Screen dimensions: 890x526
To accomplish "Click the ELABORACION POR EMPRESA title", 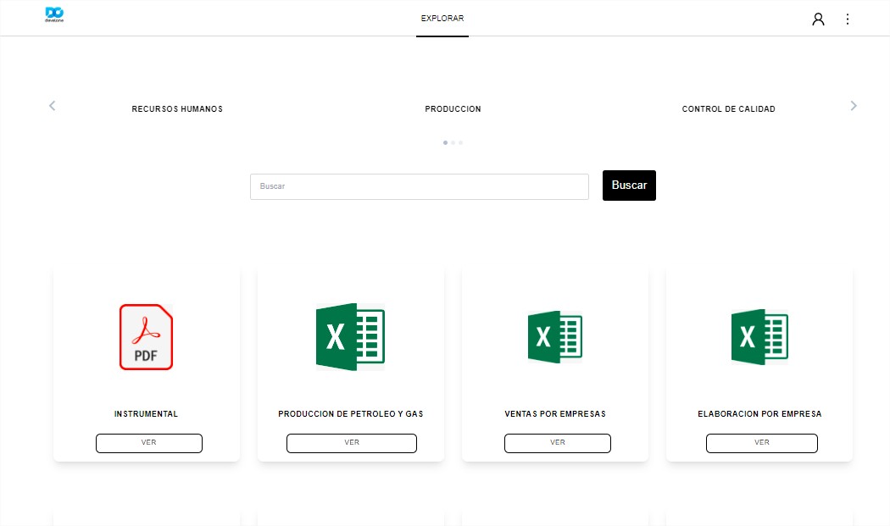I will [x=759, y=414].
